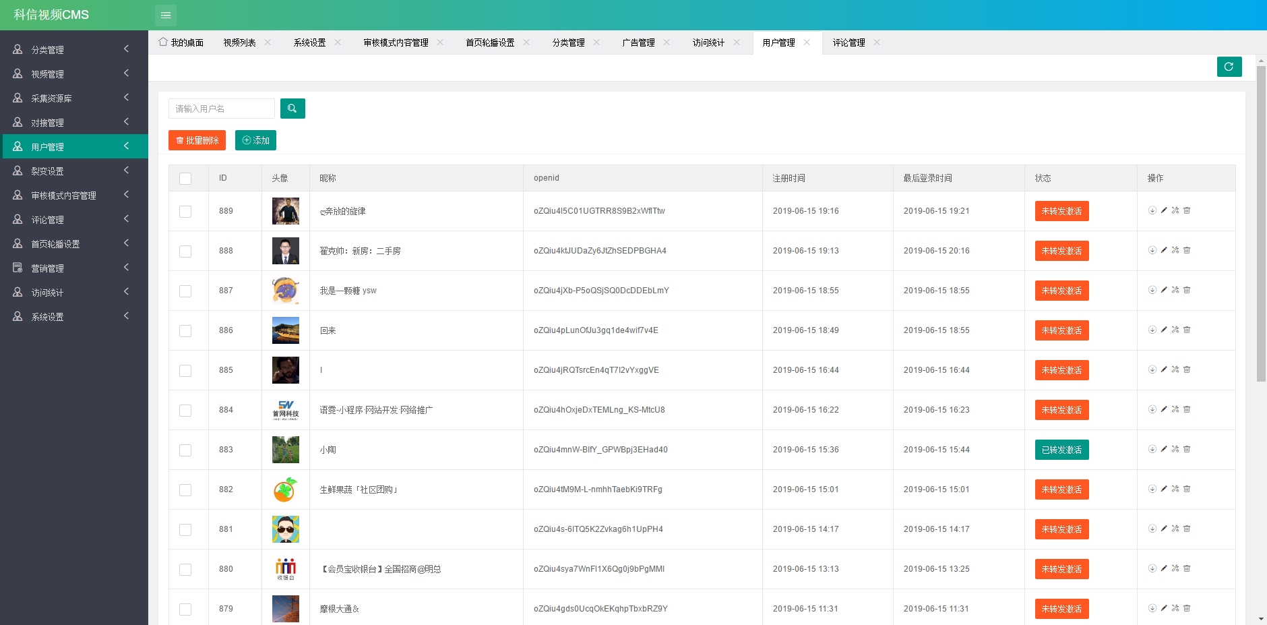Click the download icon for user 886

point(1152,330)
